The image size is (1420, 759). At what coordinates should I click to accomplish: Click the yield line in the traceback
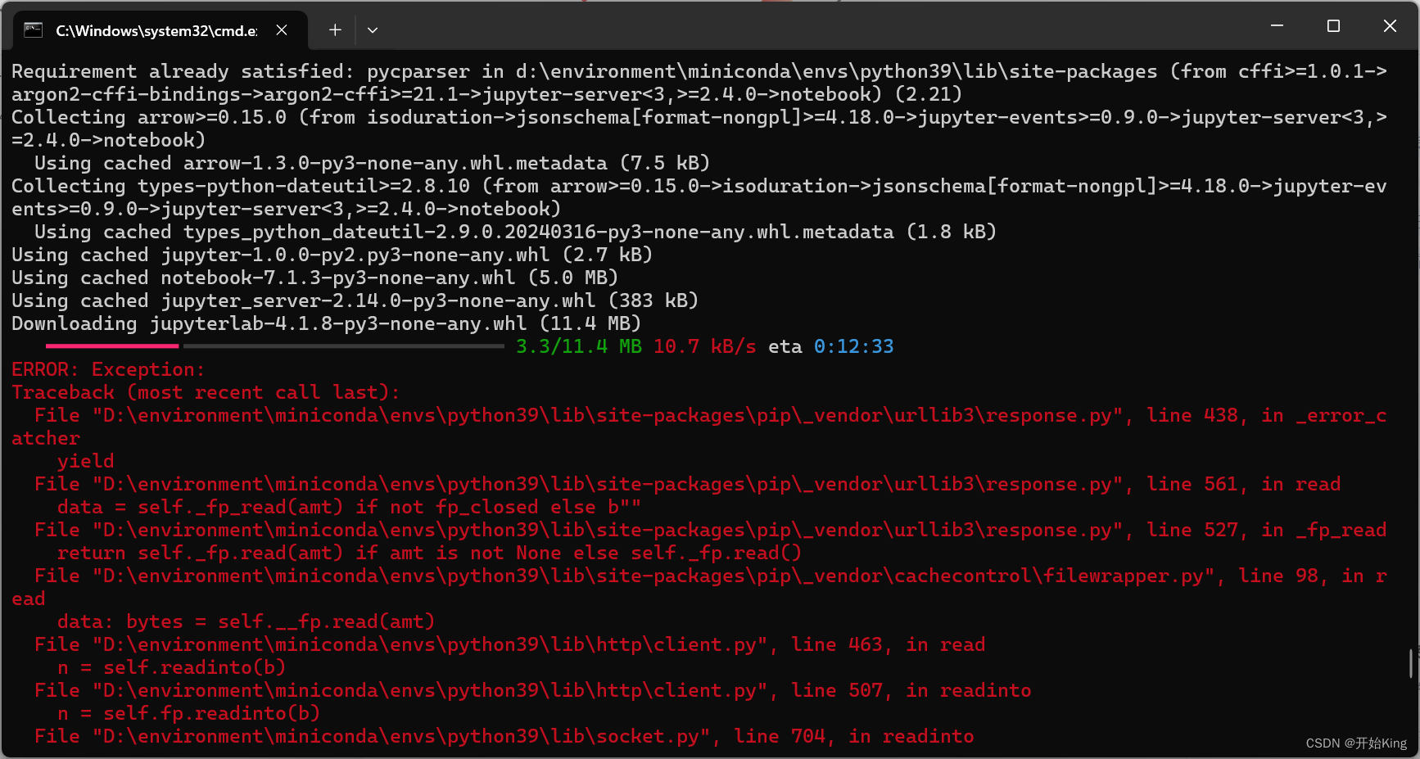point(85,461)
